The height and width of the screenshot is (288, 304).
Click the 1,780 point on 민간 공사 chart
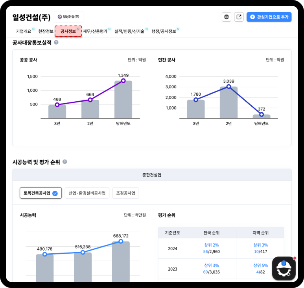pyautogui.click(x=196, y=100)
